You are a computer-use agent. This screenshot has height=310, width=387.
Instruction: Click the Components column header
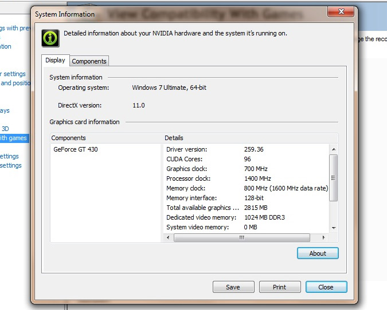[x=106, y=138]
